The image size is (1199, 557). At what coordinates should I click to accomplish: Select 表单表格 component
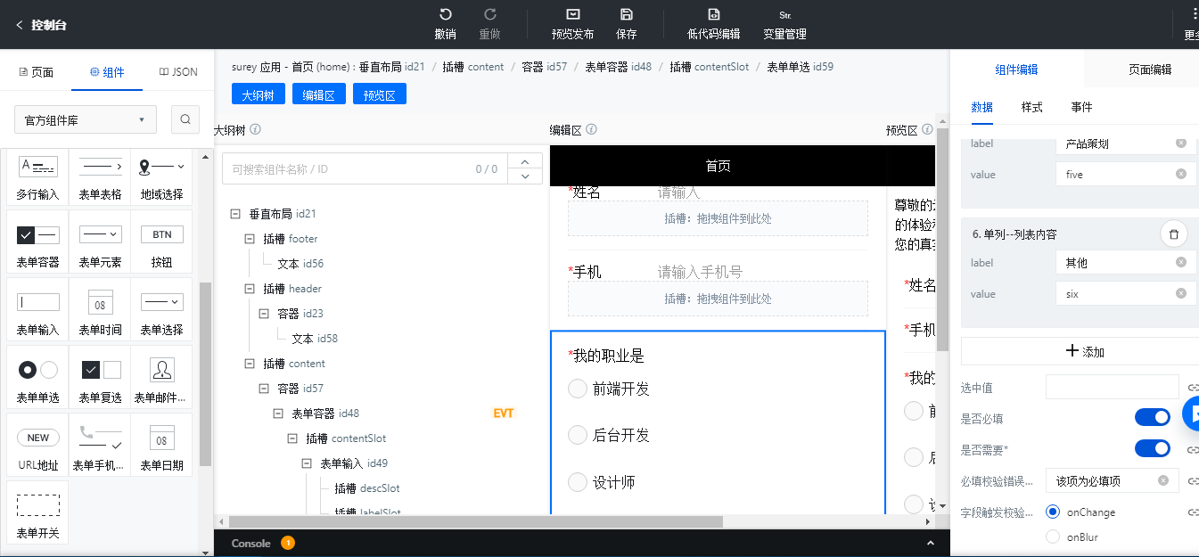coord(100,177)
